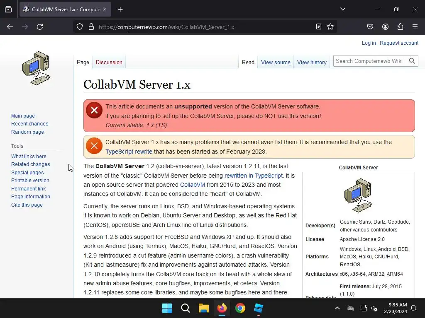Click the Firefox back arrow button
The width and height of the screenshot is (425, 318).
tap(10, 27)
